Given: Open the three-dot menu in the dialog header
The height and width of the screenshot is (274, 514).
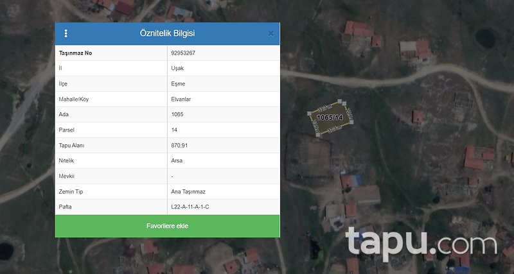Looking at the screenshot, I should (x=66, y=33).
